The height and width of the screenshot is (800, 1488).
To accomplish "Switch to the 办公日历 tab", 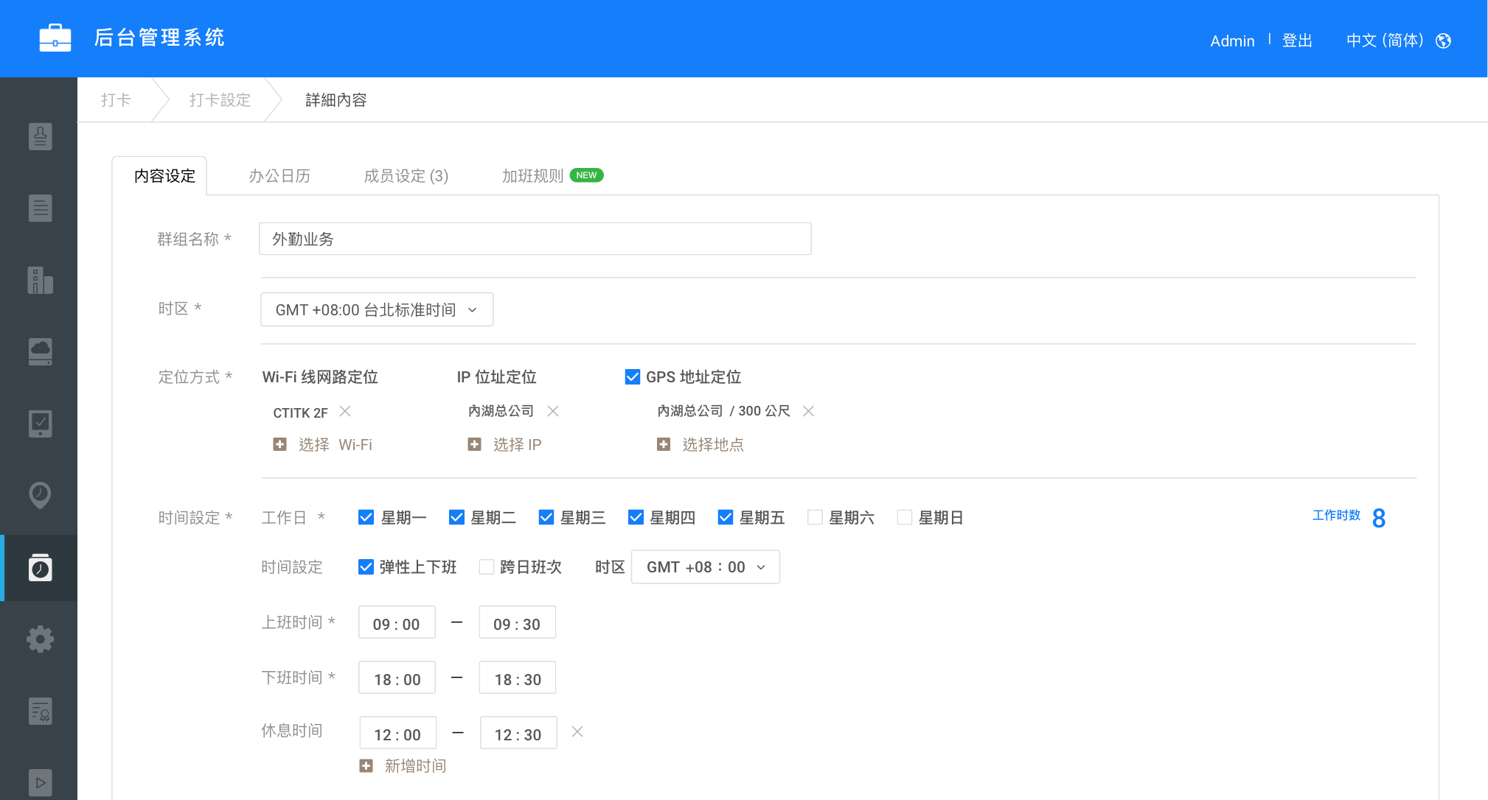I will point(279,175).
